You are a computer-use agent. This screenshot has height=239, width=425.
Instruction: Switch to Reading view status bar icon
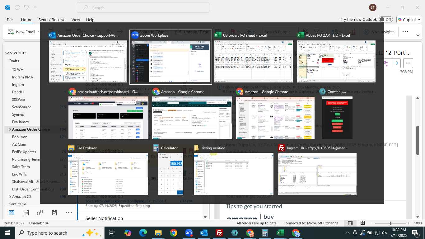[362, 223]
